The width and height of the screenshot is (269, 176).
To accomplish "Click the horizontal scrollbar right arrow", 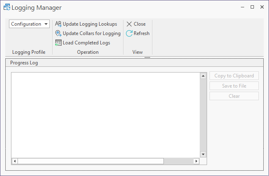I will pyautogui.click(x=196, y=161).
